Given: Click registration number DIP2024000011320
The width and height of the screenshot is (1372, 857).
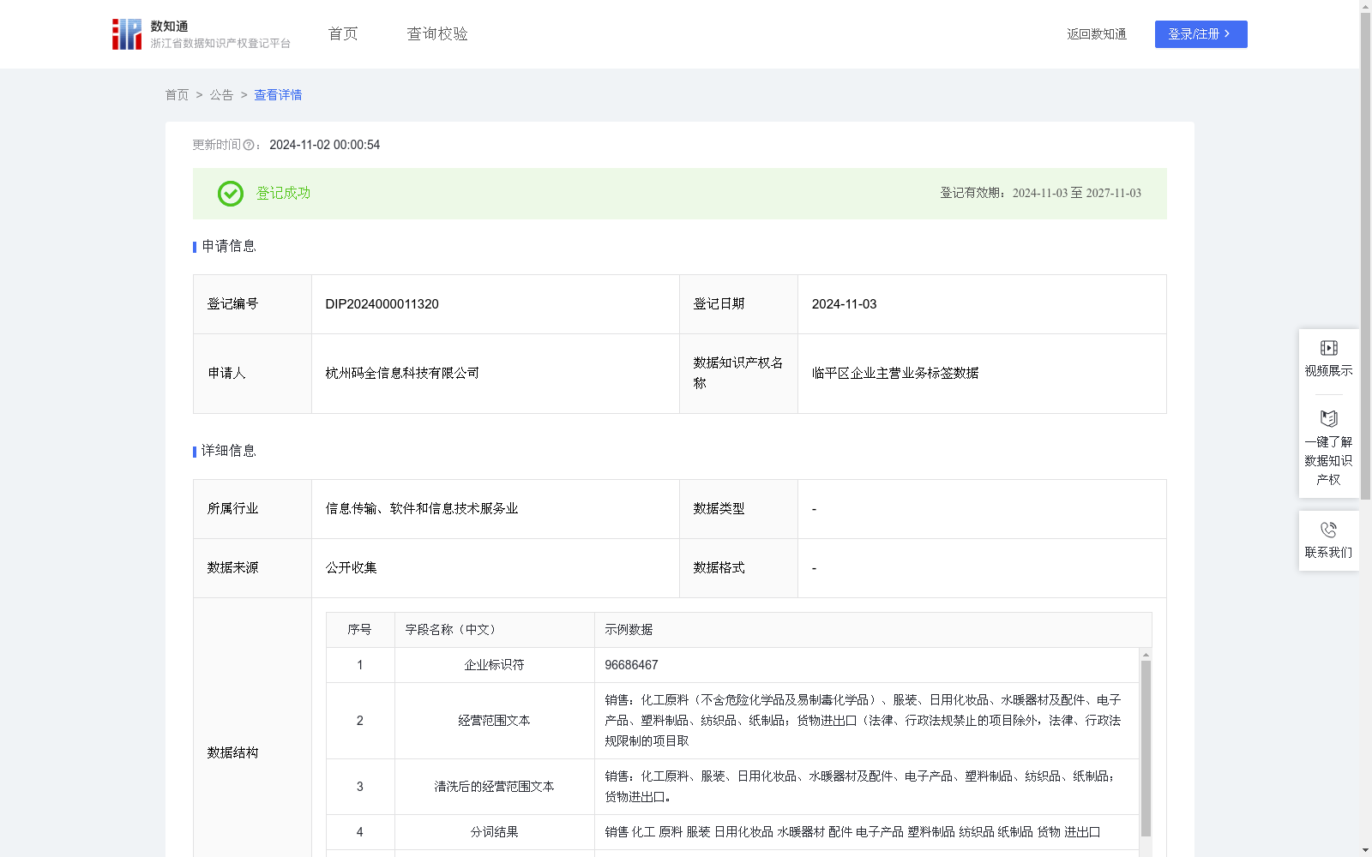Looking at the screenshot, I should pyautogui.click(x=382, y=304).
